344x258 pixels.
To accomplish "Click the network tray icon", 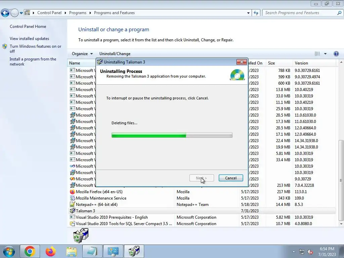I will coord(302,252).
